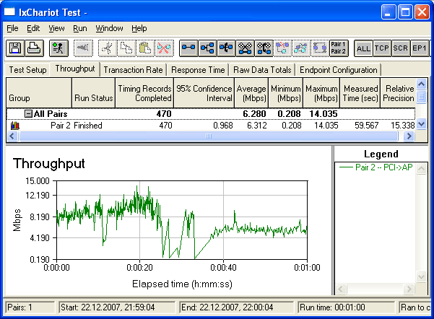The image size is (434, 319).
Task: Click the Add VoIP Pair (phone) icon
Action: pyautogui.click(x=226, y=48)
